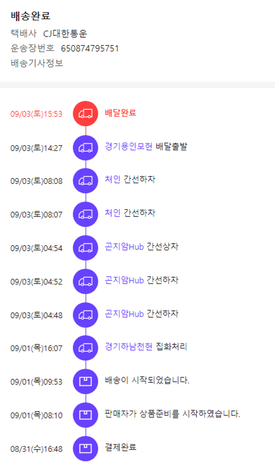This screenshot has height=468, width=275.
Task: Click the 배달완료 status text
Action: point(120,113)
